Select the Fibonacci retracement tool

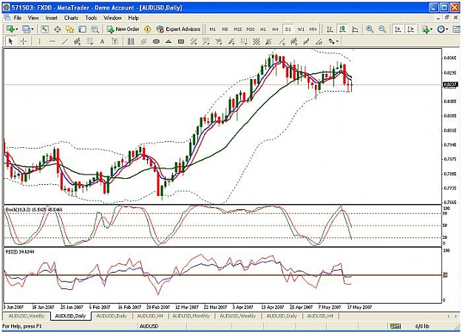90,41
